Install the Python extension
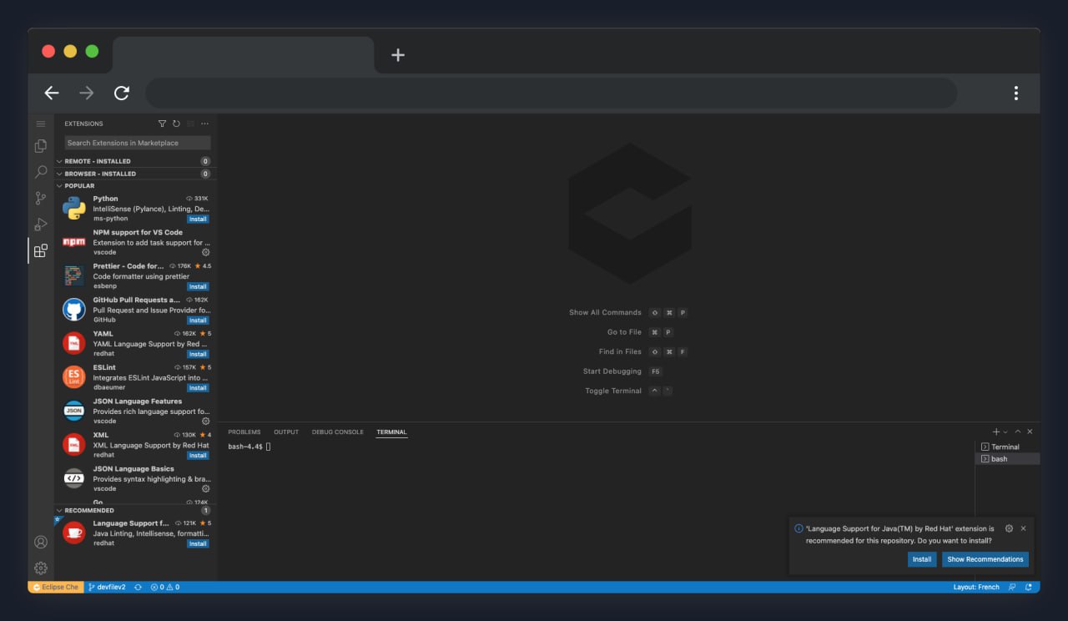Image resolution: width=1068 pixels, height=621 pixels. coord(198,219)
